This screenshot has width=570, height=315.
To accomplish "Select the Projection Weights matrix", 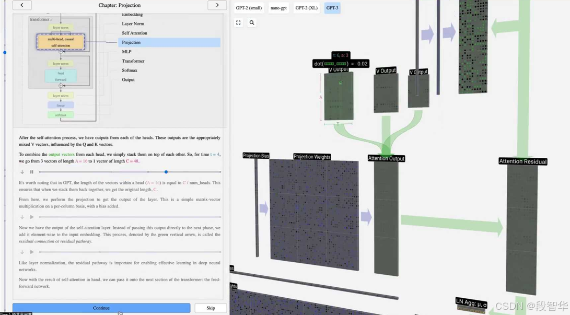I will click(314, 214).
